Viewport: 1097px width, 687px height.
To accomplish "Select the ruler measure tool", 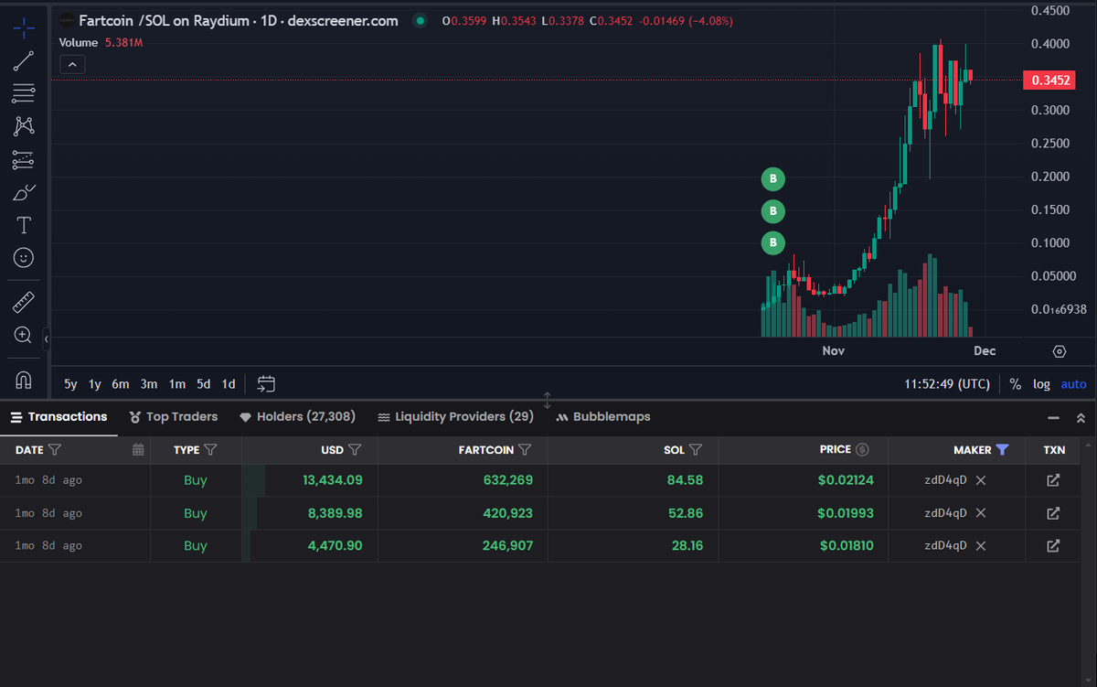I will (x=24, y=302).
